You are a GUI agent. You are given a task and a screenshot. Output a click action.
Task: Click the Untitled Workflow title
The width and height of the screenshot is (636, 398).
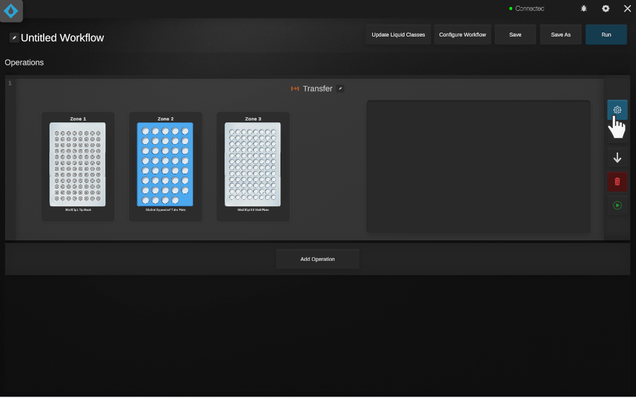[62, 38]
